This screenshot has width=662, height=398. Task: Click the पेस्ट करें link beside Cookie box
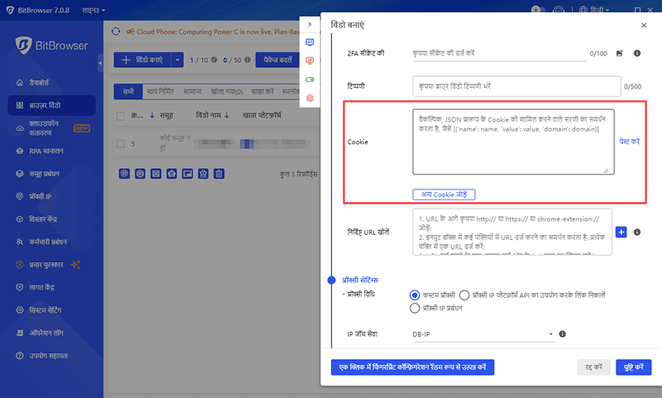point(629,141)
